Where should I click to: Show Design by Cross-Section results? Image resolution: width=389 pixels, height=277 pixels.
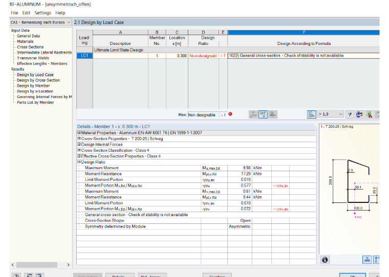[x=38, y=80]
